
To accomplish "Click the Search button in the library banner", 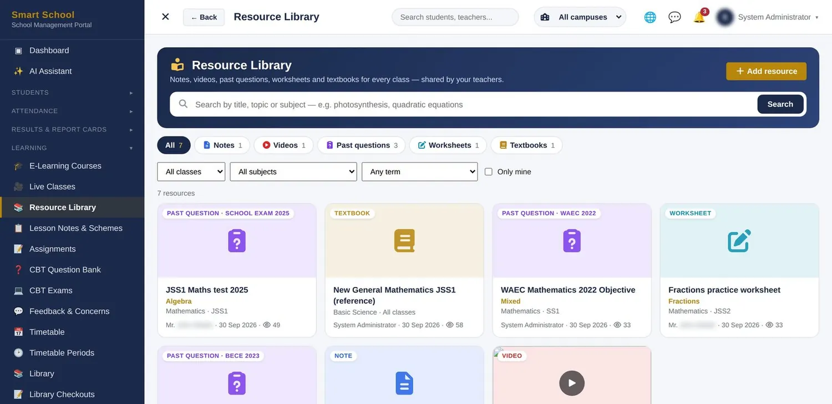I will click(x=780, y=104).
